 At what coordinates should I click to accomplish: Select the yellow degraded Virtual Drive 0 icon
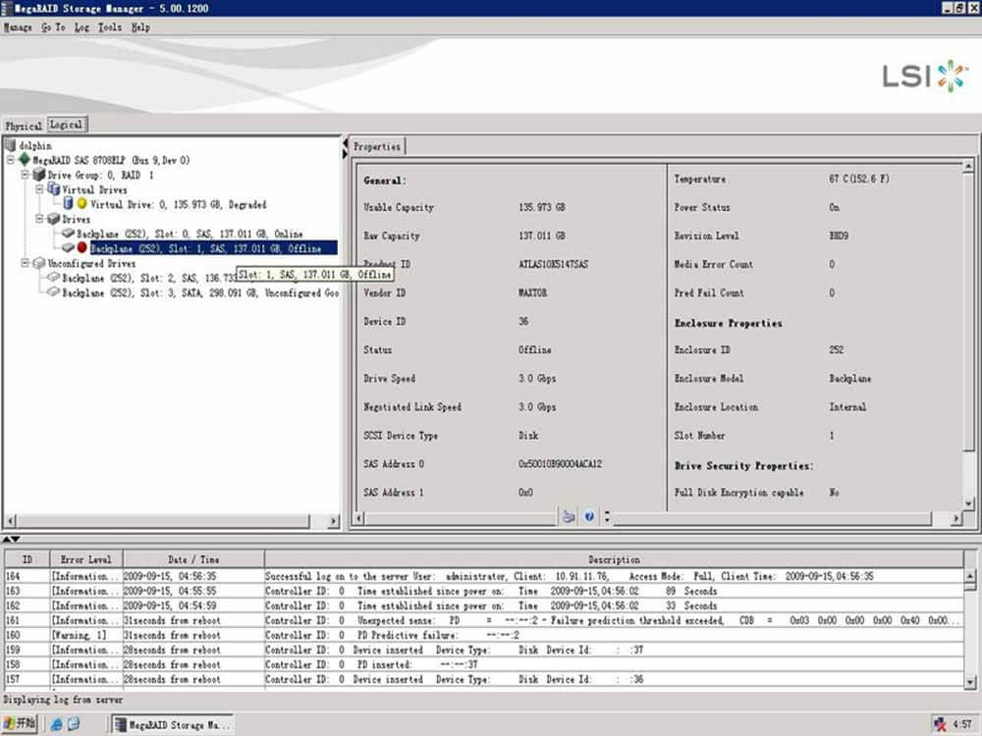[82, 204]
